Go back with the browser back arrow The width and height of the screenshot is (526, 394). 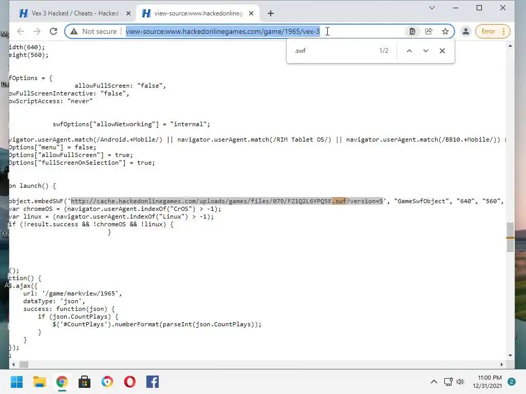click(x=21, y=31)
